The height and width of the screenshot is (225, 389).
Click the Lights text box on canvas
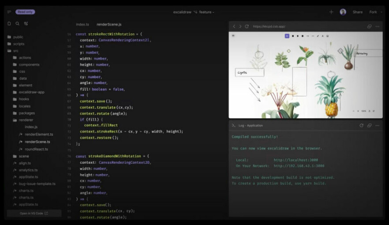[250, 72]
